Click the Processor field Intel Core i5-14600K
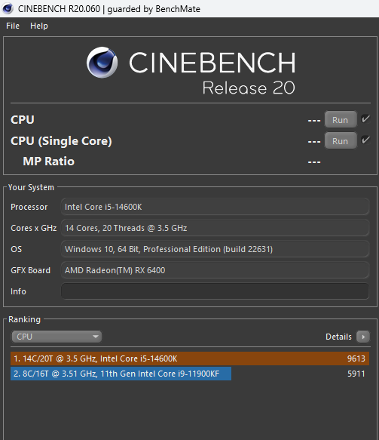The image size is (379, 440). click(215, 207)
